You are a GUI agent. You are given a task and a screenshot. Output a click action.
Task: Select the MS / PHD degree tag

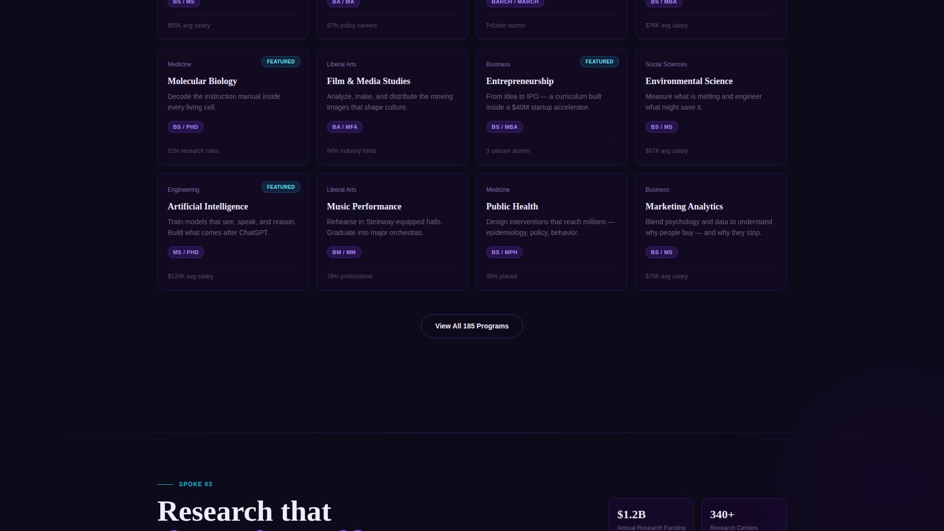(186, 252)
